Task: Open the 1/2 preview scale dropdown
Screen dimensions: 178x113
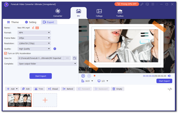Action: click(x=103, y=81)
